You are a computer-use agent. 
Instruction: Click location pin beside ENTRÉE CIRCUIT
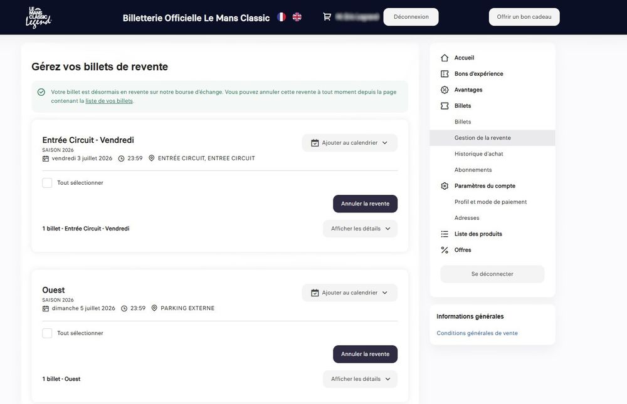coord(152,158)
